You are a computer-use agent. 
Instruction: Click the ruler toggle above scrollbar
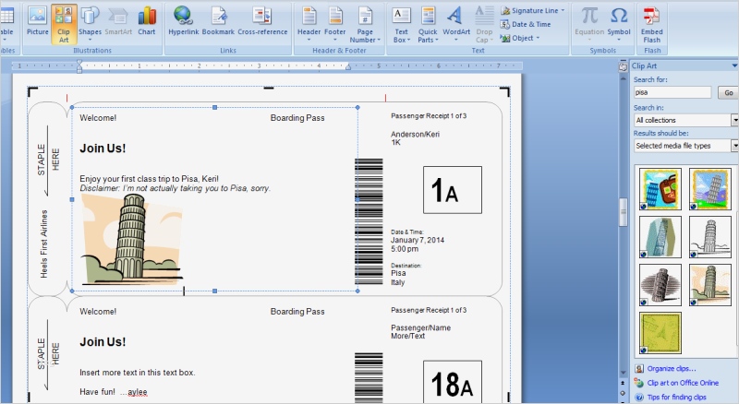click(x=623, y=67)
